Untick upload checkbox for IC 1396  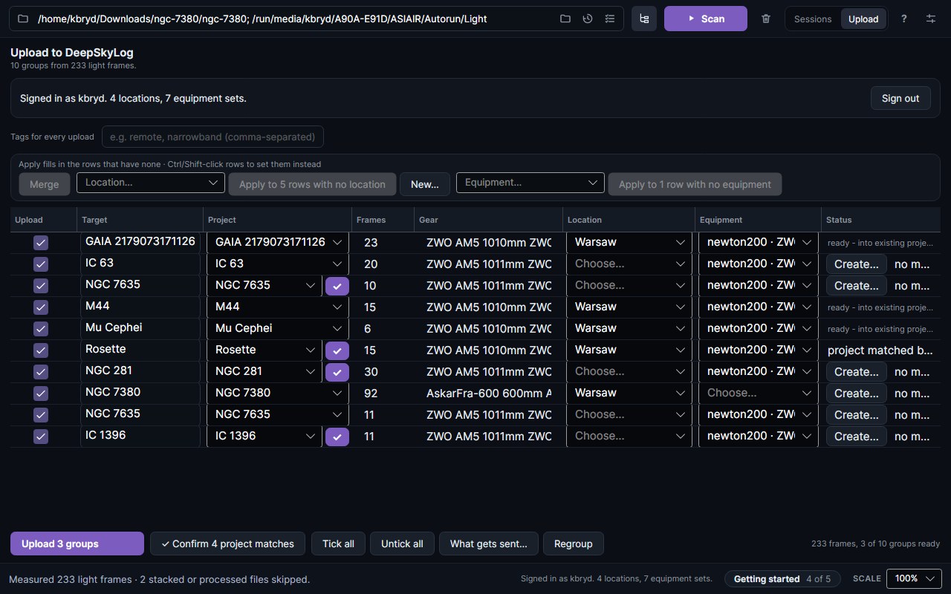tap(41, 437)
